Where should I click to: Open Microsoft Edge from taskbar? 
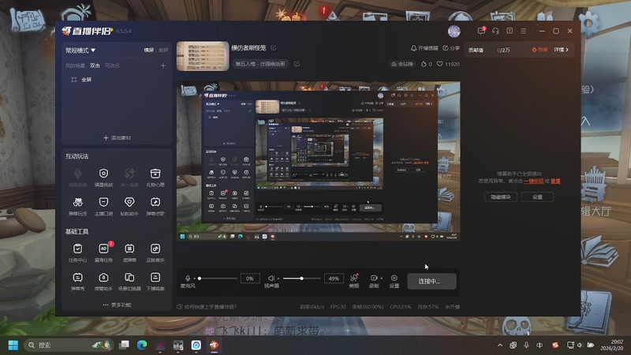[142, 346]
